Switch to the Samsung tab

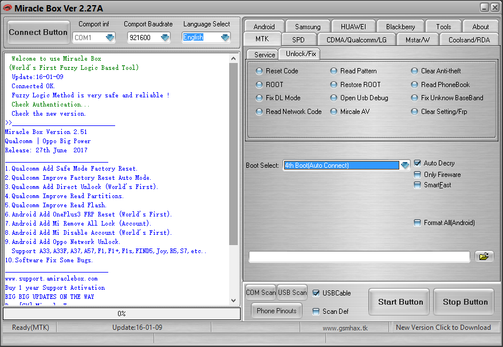[308, 26]
